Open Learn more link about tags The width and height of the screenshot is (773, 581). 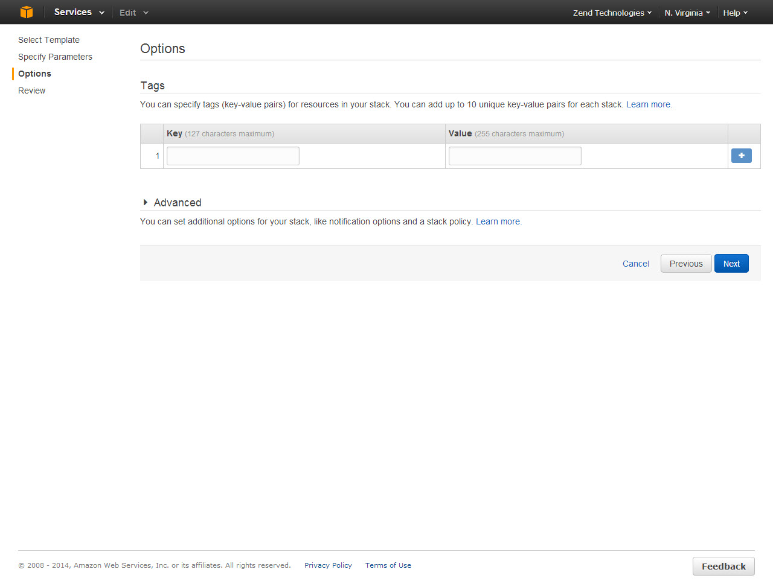[648, 104]
